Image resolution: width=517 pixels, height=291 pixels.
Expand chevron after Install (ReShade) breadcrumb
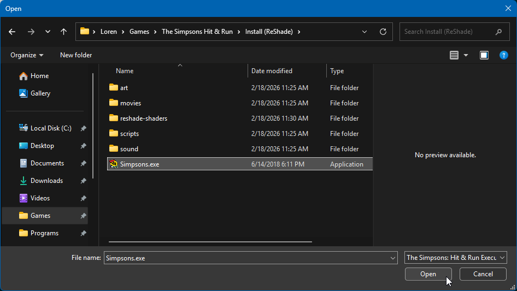[x=299, y=32]
